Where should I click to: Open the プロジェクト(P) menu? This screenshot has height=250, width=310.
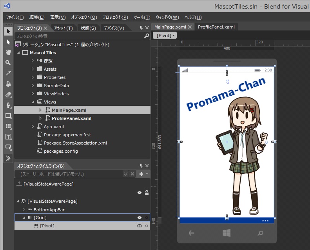(115, 17)
